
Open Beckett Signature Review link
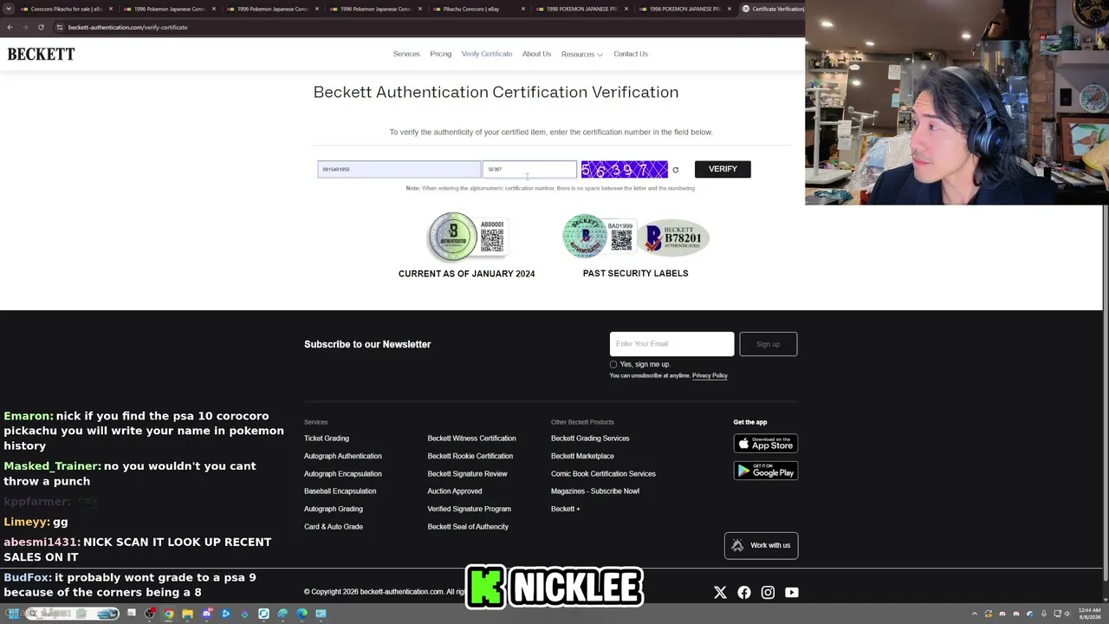[467, 474]
